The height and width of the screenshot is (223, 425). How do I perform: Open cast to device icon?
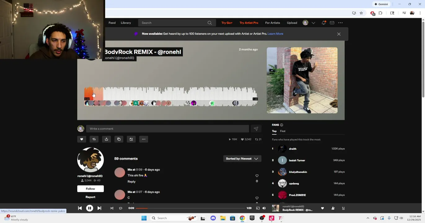point(258,208)
